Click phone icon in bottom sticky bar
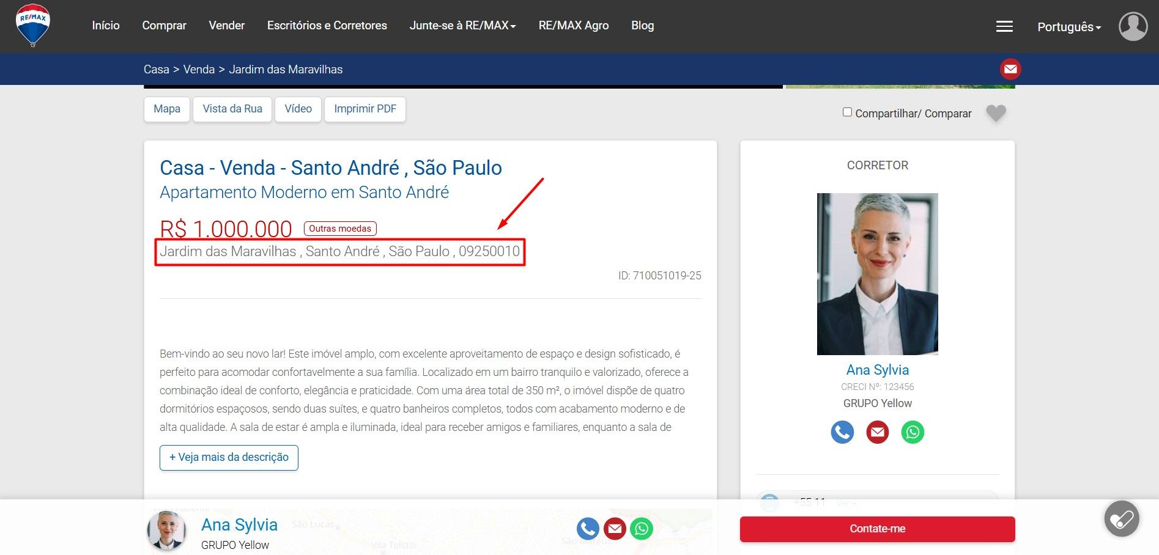 (x=588, y=529)
